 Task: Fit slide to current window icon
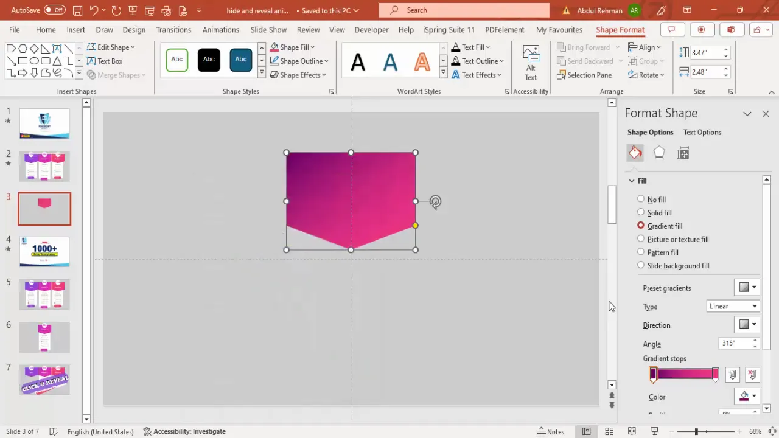click(771, 431)
